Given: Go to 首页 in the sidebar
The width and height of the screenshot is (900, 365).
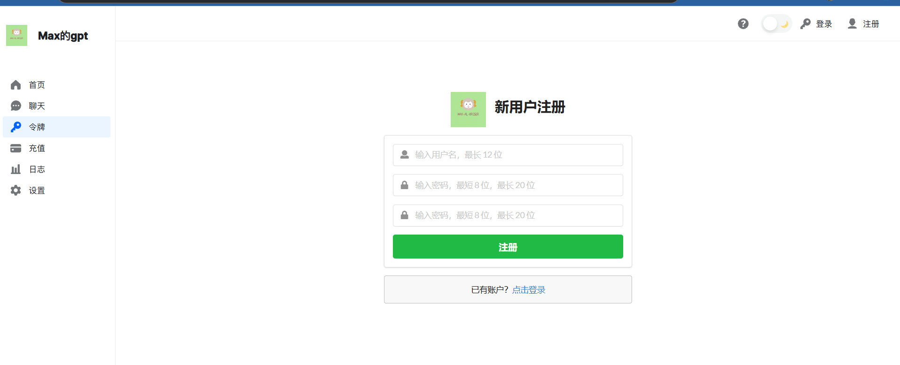Looking at the screenshot, I should pyautogui.click(x=56, y=85).
